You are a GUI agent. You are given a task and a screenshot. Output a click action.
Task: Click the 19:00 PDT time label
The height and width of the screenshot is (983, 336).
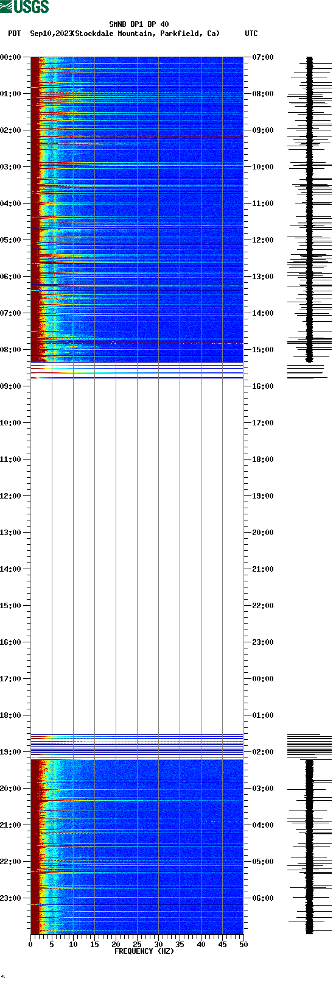10,752
